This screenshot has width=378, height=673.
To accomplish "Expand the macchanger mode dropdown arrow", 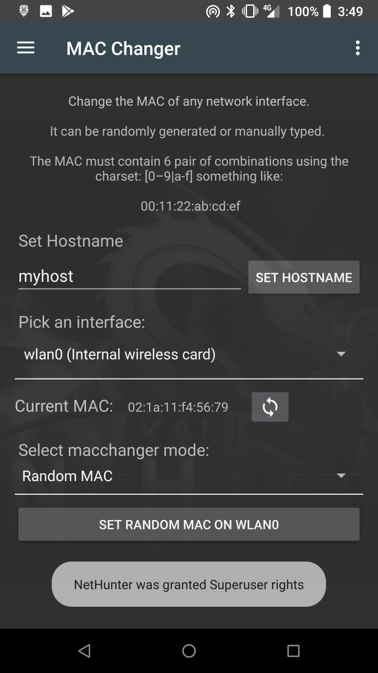I will [341, 476].
